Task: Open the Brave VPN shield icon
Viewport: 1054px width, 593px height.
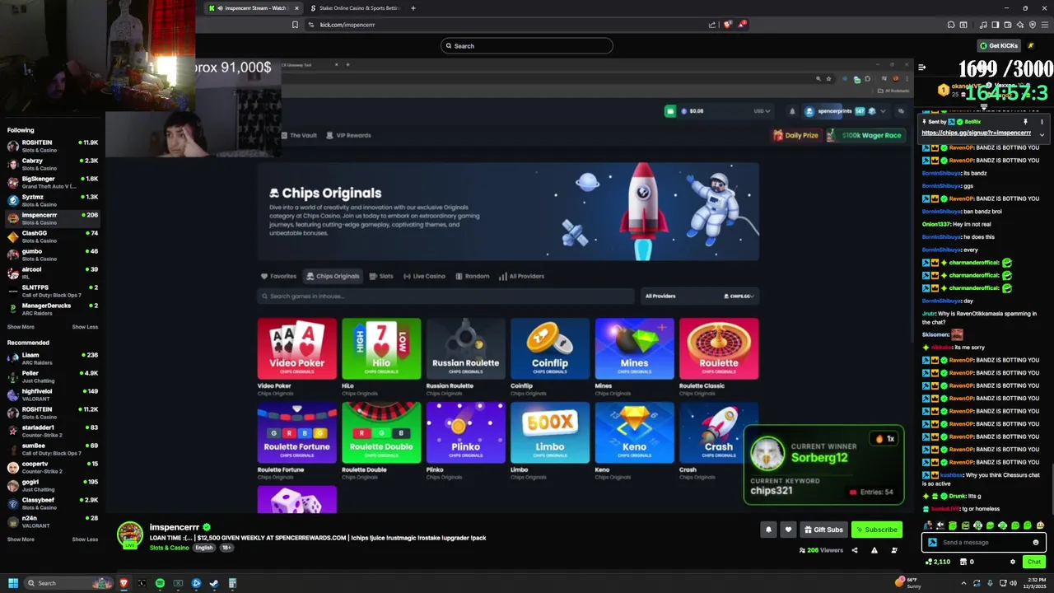Action: [x=1032, y=25]
